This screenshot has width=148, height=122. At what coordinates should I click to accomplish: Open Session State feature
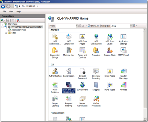110,52
